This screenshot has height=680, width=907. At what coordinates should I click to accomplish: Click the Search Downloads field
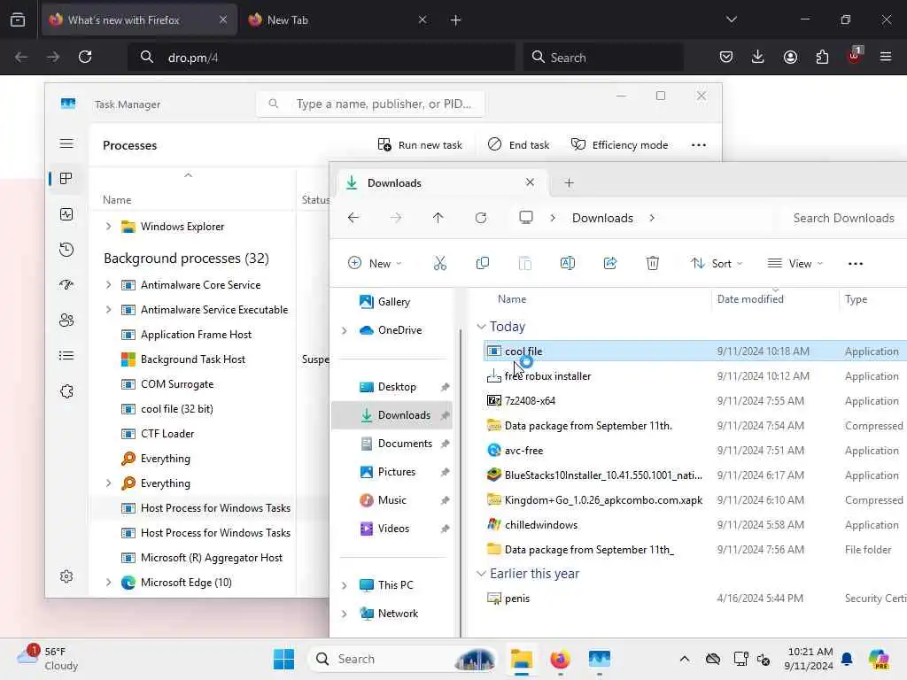click(x=843, y=218)
